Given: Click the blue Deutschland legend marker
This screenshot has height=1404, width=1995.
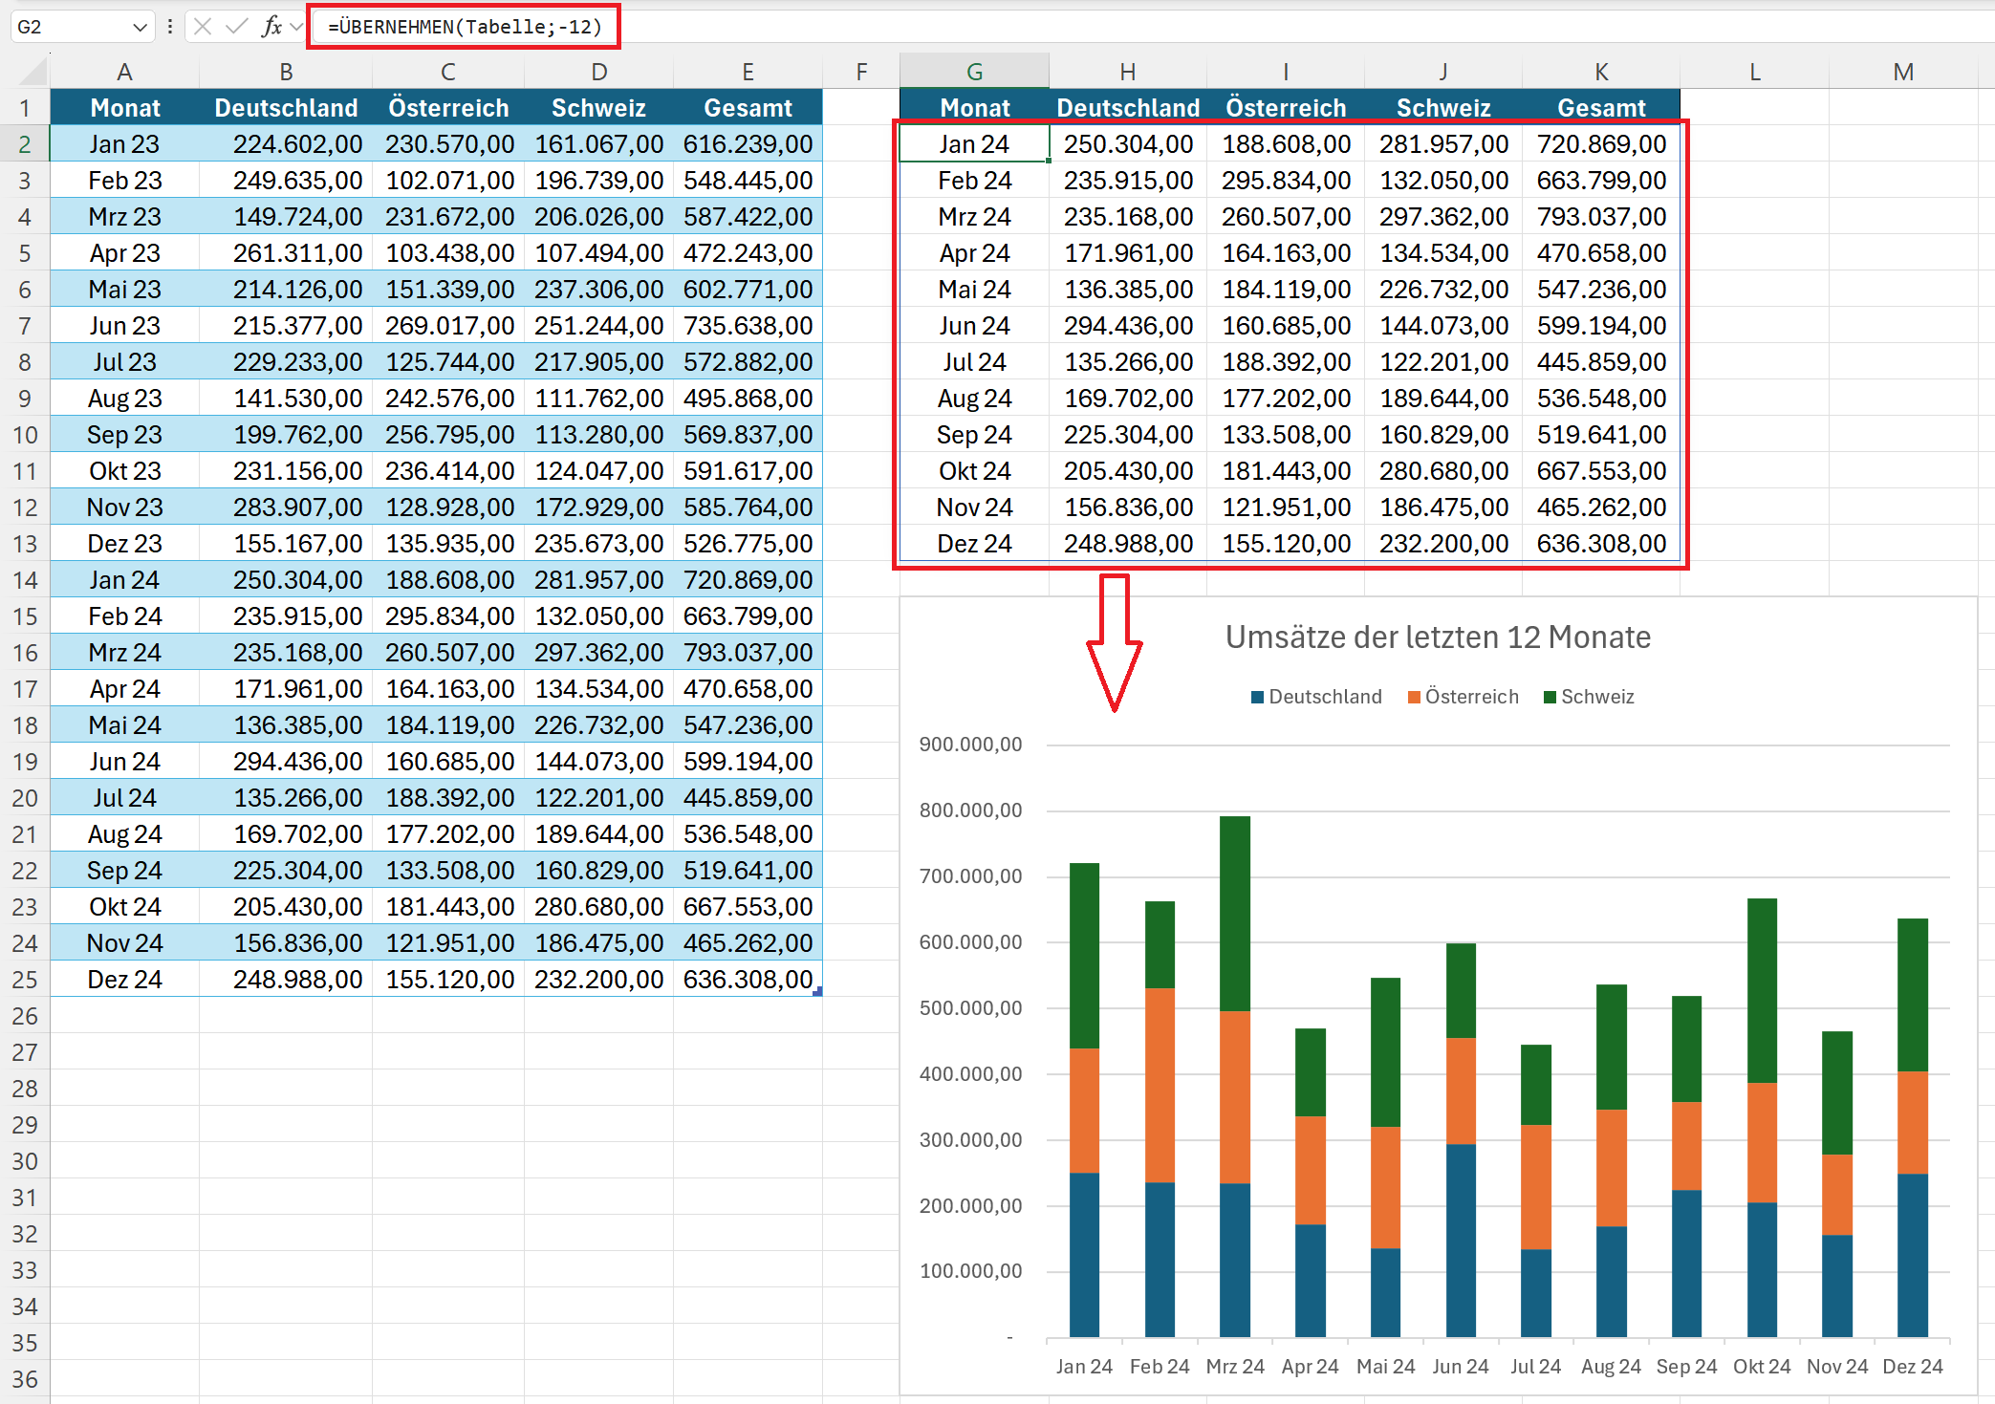Looking at the screenshot, I should 1257,698.
